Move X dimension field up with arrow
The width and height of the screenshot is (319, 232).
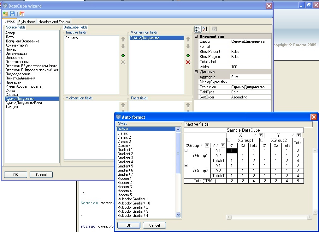(x=188, y=39)
